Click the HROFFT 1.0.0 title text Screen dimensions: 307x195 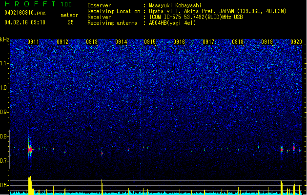(x=38, y=4)
